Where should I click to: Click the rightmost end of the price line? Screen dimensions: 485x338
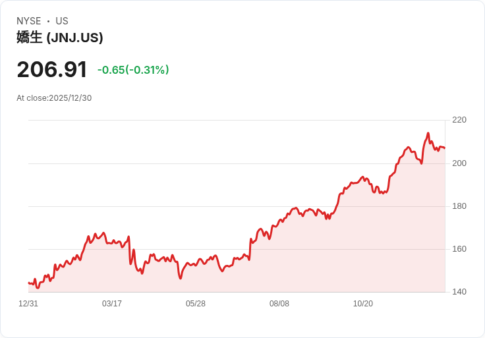(x=444, y=148)
